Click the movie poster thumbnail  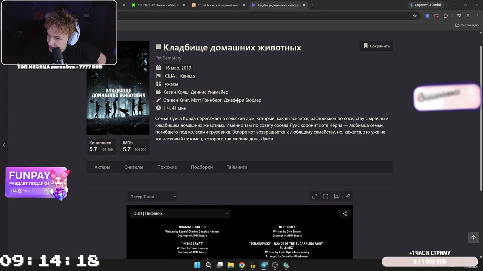tap(118, 88)
